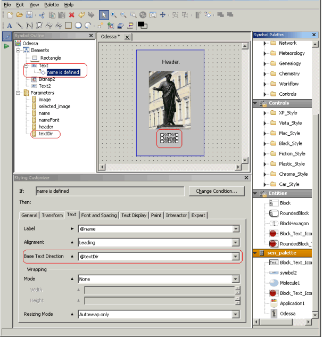323x337 pixels.
Task: Select the Ellipse shape tool
Action: [78, 25]
